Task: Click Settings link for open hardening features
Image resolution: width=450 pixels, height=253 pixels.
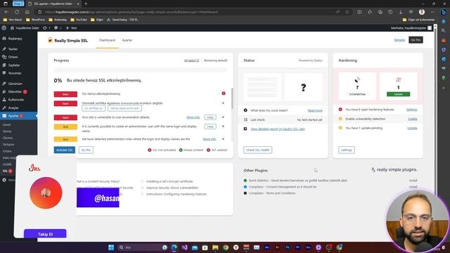Action: tap(411, 110)
